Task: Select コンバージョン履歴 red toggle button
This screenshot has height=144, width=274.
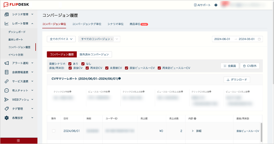Action: point(62,54)
